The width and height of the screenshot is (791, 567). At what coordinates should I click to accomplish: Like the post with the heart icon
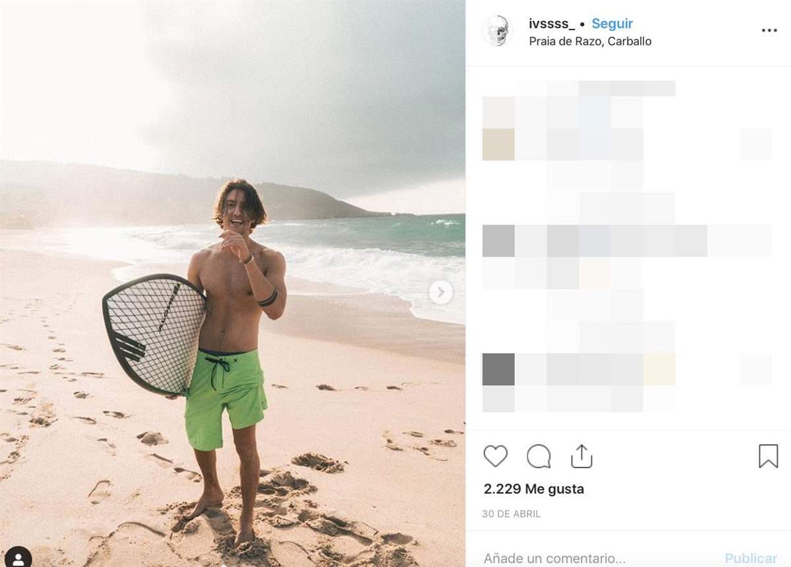click(x=496, y=455)
